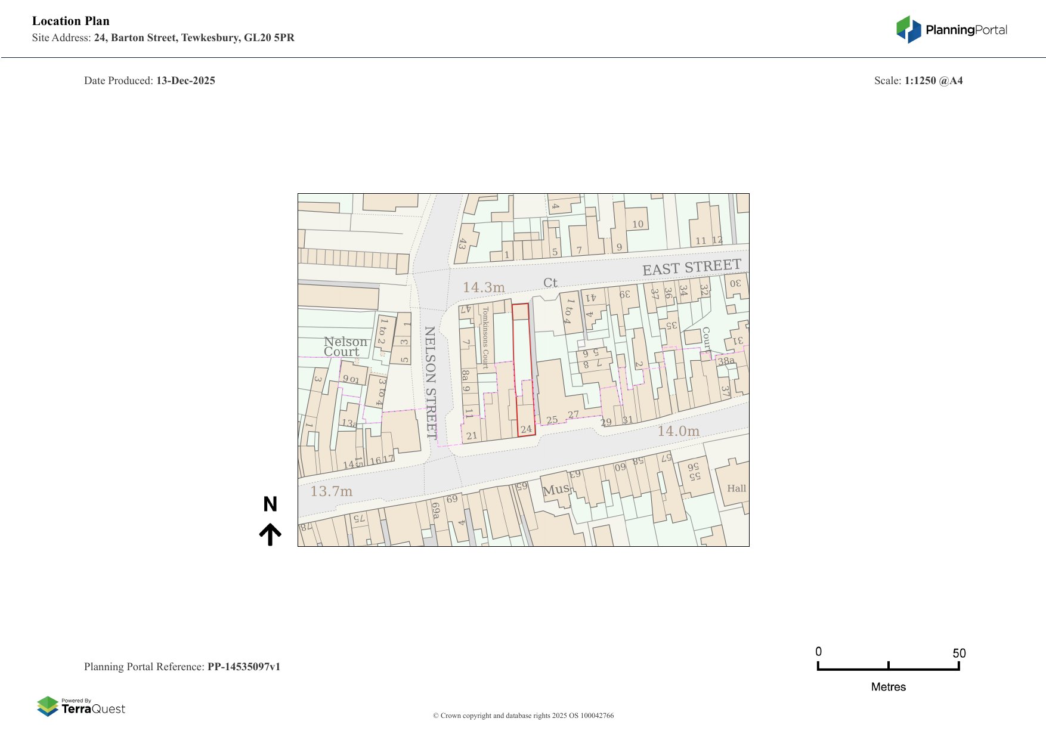This screenshot has width=1046, height=740.
Task: Click the north arrow symbol
Action: point(270,534)
